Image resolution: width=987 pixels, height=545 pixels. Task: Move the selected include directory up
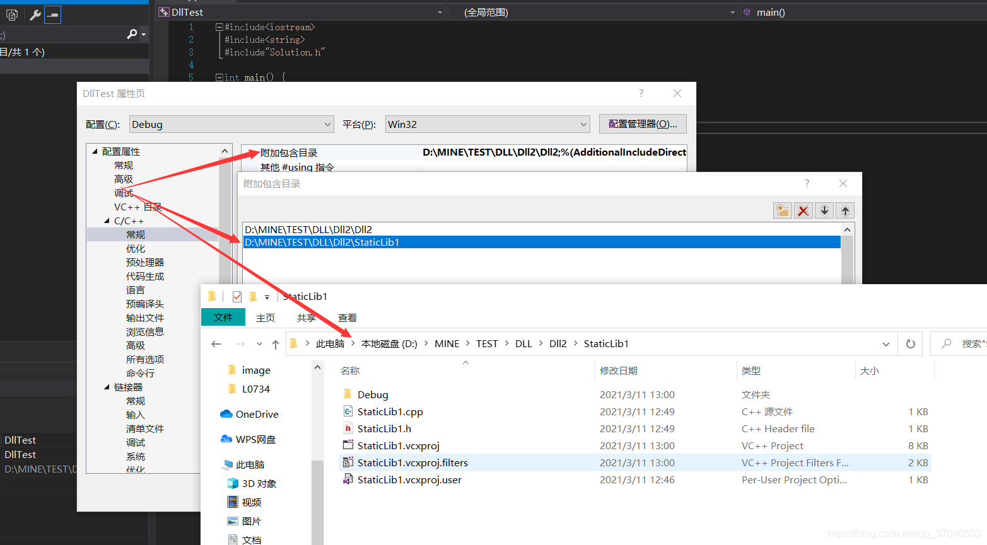845,210
